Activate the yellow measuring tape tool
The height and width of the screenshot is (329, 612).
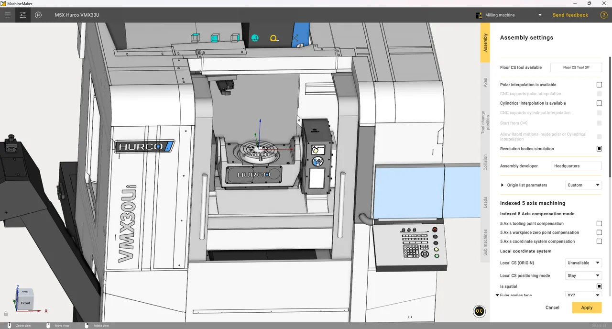click(x=274, y=38)
